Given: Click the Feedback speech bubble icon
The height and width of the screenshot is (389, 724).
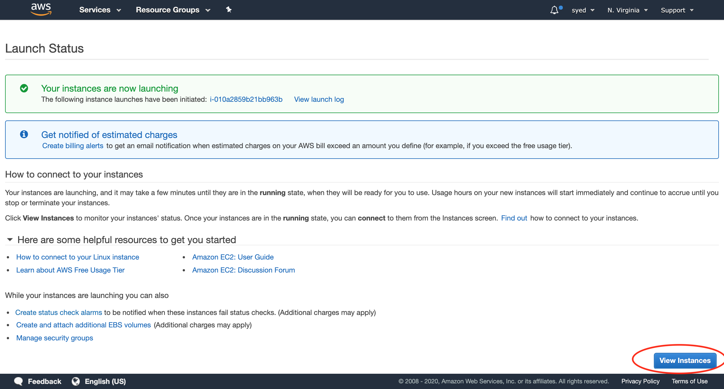Looking at the screenshot, I should pos(18,381).
